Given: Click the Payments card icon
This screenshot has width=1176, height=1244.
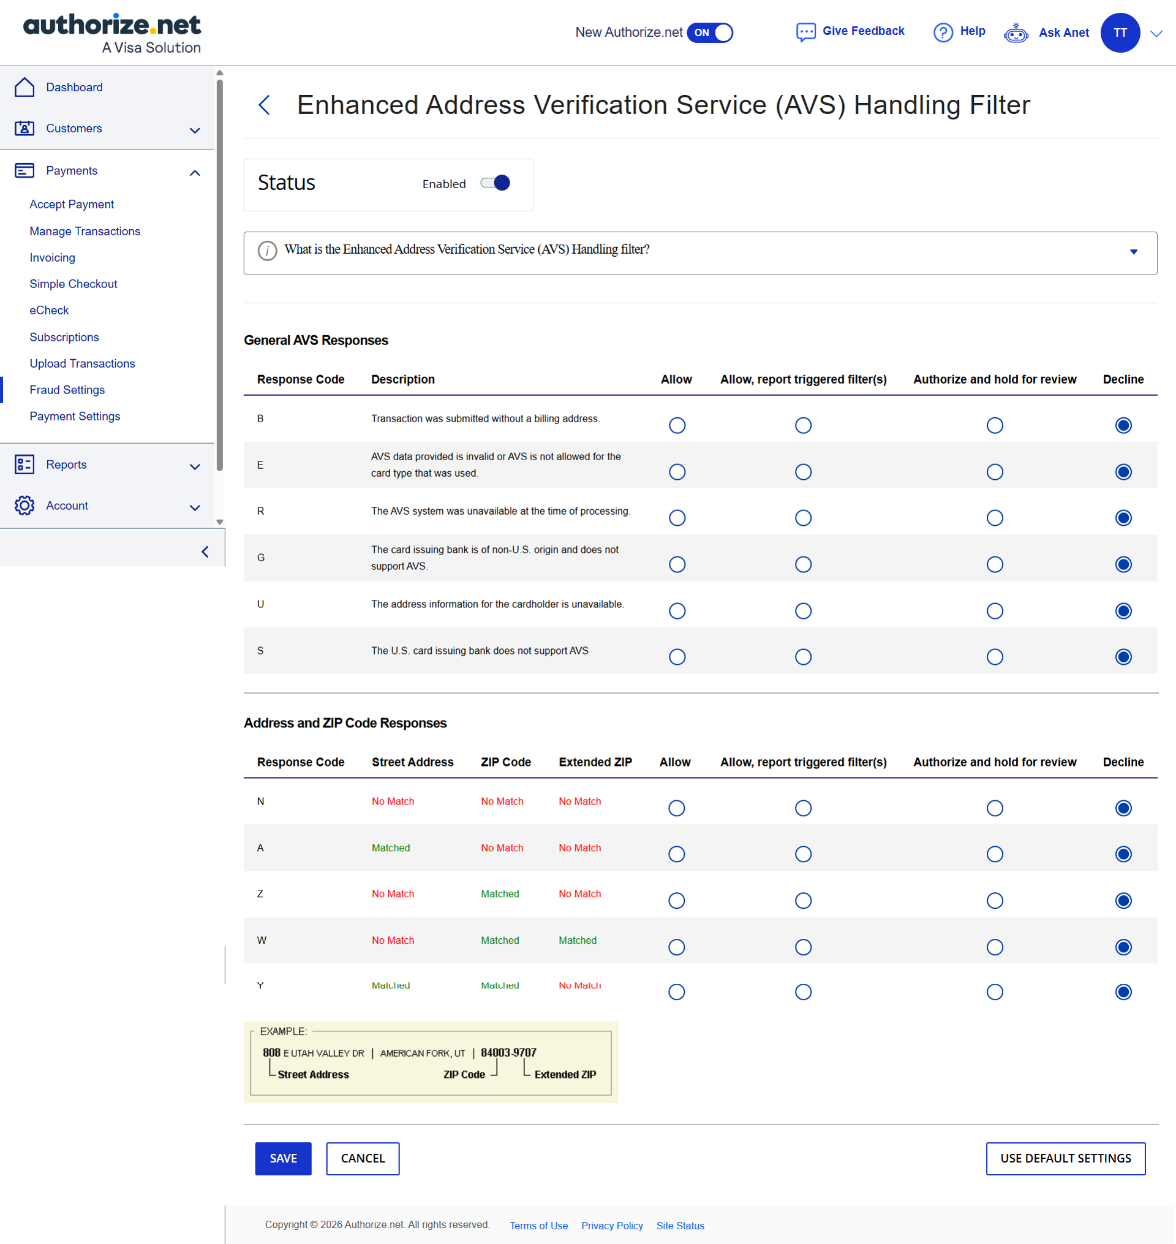Looking at the screenshot, I should [x=24, y=170].
